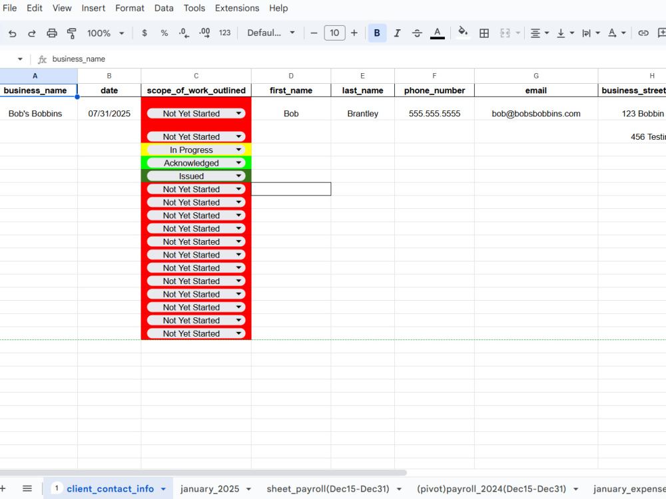Decrease decimal places icon
The width and height of the screenshot is (666, 499).
point(184,33)
